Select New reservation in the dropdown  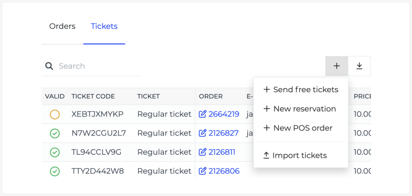coord(301,109)
